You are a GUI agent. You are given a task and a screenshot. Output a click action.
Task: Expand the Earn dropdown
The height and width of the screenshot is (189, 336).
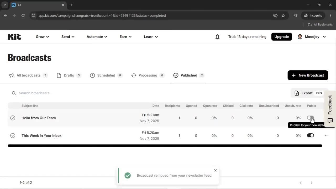coord(125,37)
